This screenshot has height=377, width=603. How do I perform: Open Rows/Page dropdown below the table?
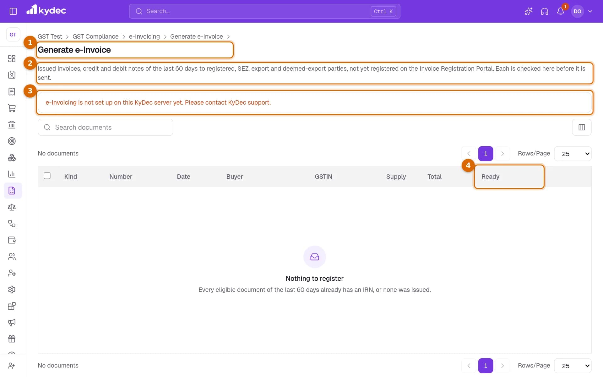point(573,366)
